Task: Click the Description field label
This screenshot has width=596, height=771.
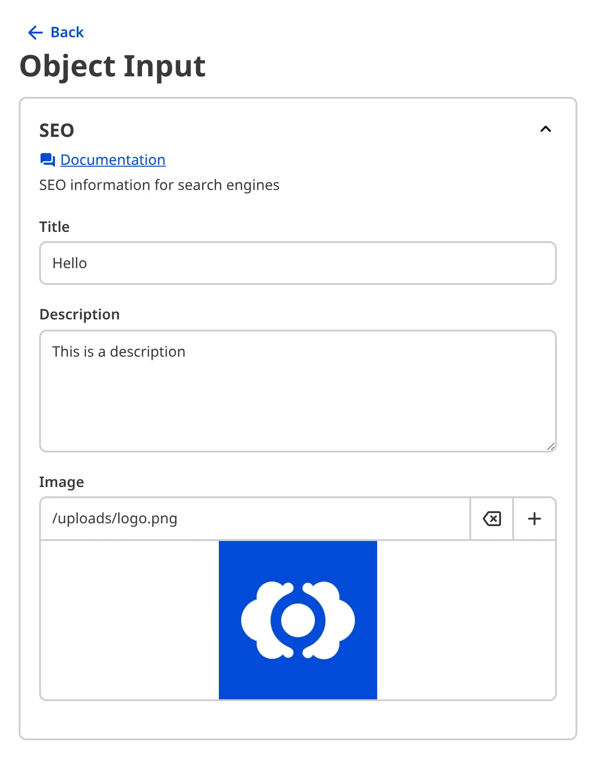Action: (x=80, y=315)
